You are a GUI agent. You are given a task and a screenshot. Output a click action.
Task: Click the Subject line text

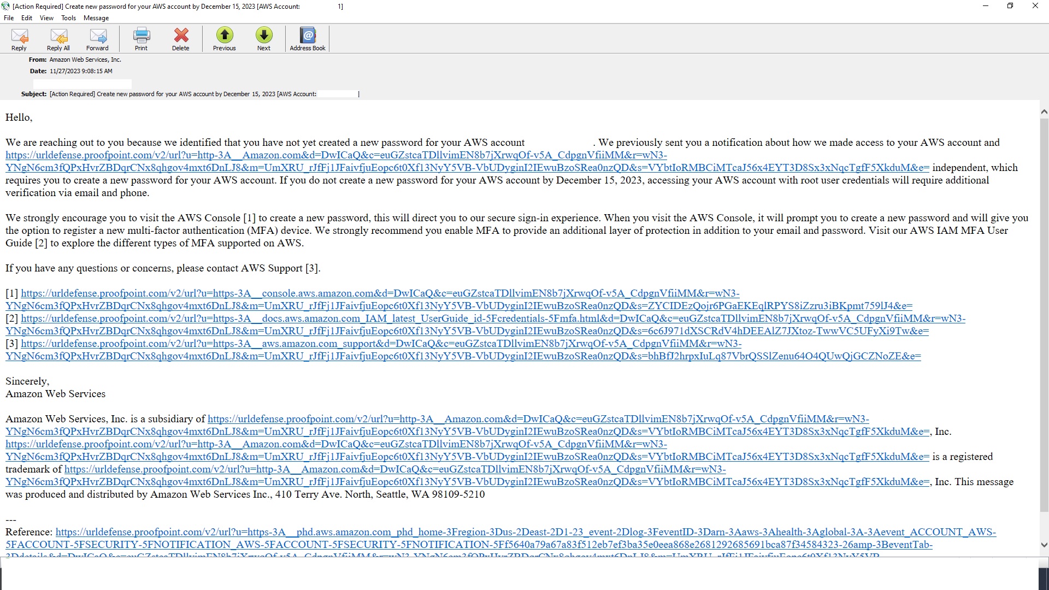click(x=183, y=94)
